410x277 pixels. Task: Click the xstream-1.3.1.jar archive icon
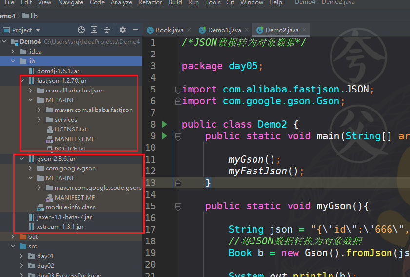(x=32, y=226)
